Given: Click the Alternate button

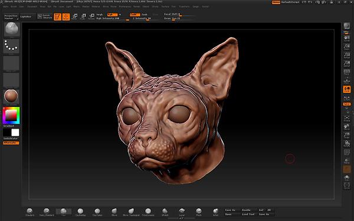Looking at the screenshot, I should pos(11,143).
